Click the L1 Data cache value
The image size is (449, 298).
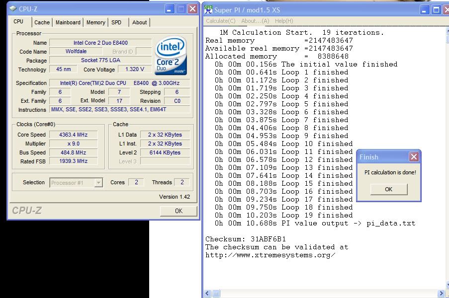165,135
